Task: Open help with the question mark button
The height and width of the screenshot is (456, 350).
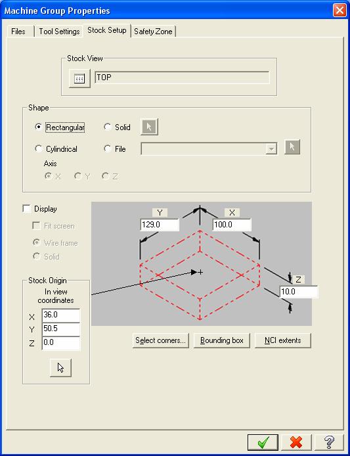Action: [329, 442]
